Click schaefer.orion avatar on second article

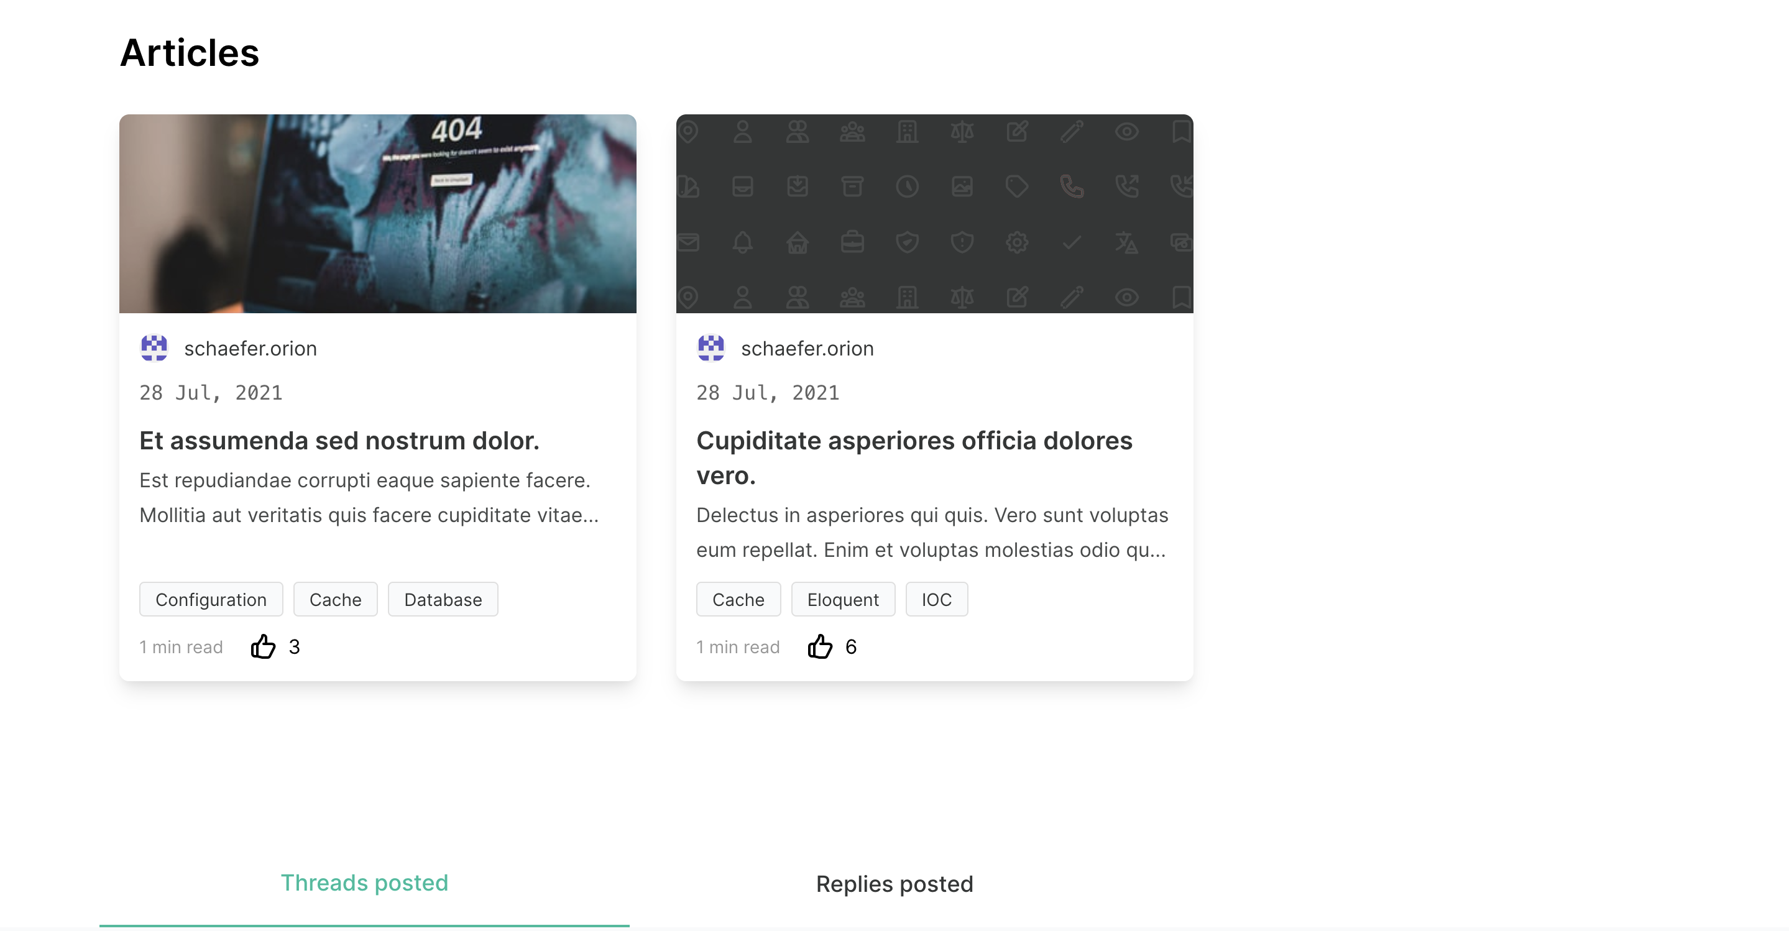pyautogui.click(x=711, y=348)
